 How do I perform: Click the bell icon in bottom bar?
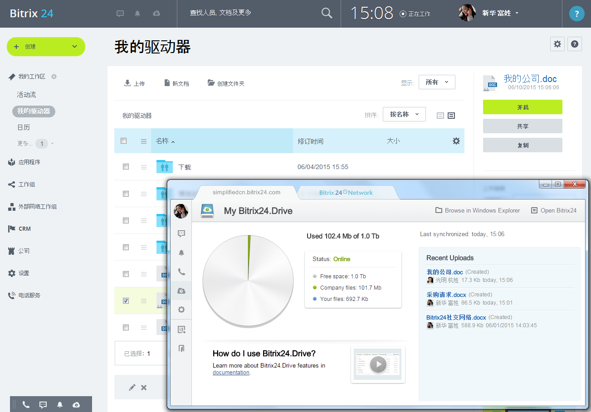tap(60, 405)
